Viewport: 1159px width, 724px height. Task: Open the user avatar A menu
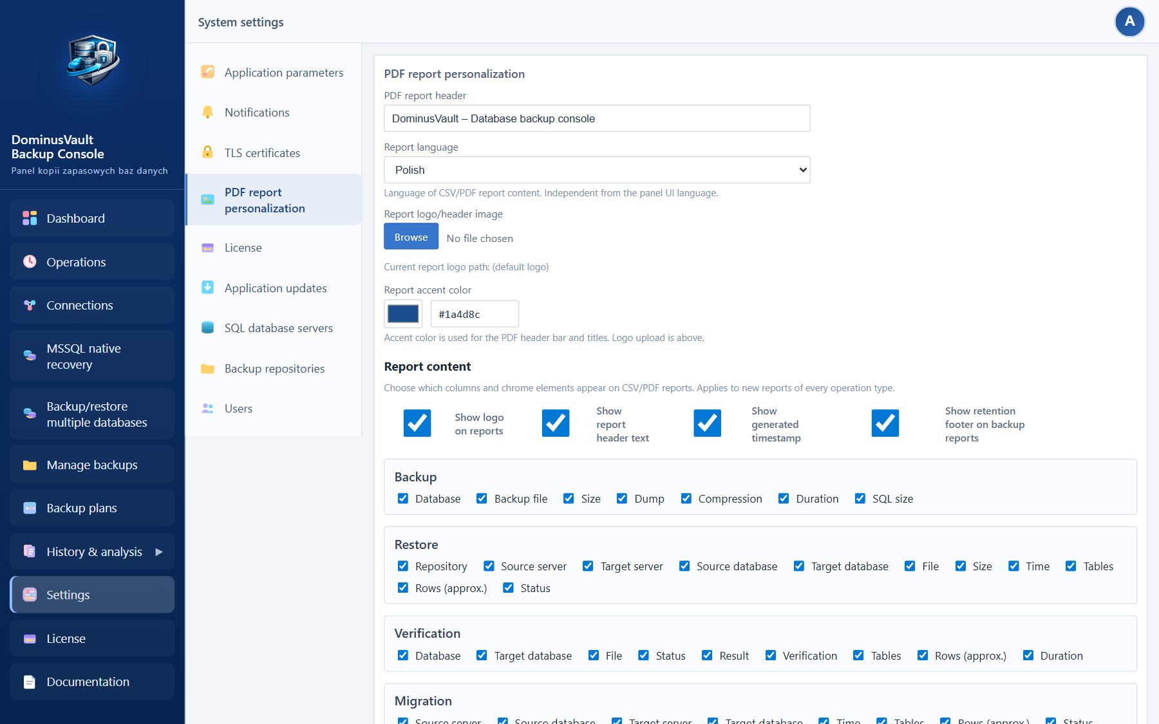pyautogui.click(x=1129, y=22)
